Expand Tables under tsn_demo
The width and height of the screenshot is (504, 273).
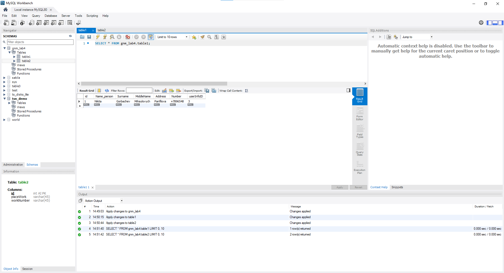pos(9,103)
